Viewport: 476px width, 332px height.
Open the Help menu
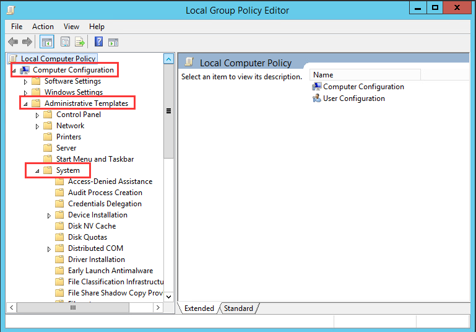[97, 27]
